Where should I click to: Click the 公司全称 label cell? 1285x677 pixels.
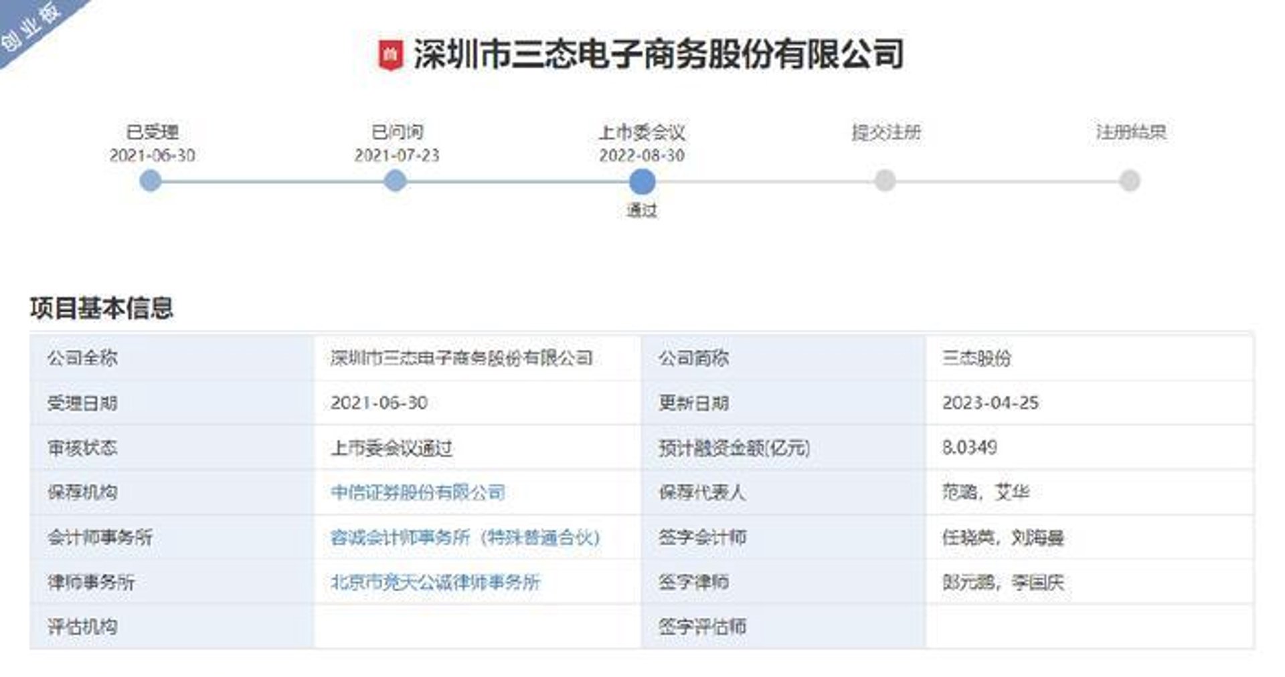pyautogui.click(x=172, y=358)
